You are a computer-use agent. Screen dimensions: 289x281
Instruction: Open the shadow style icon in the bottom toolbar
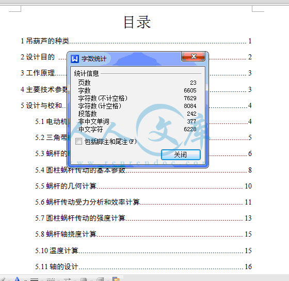(84, 279)
